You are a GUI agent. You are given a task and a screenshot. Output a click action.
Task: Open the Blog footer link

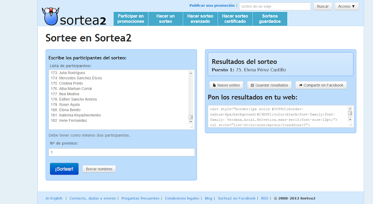pyautogui.click(x=208, y=198)
